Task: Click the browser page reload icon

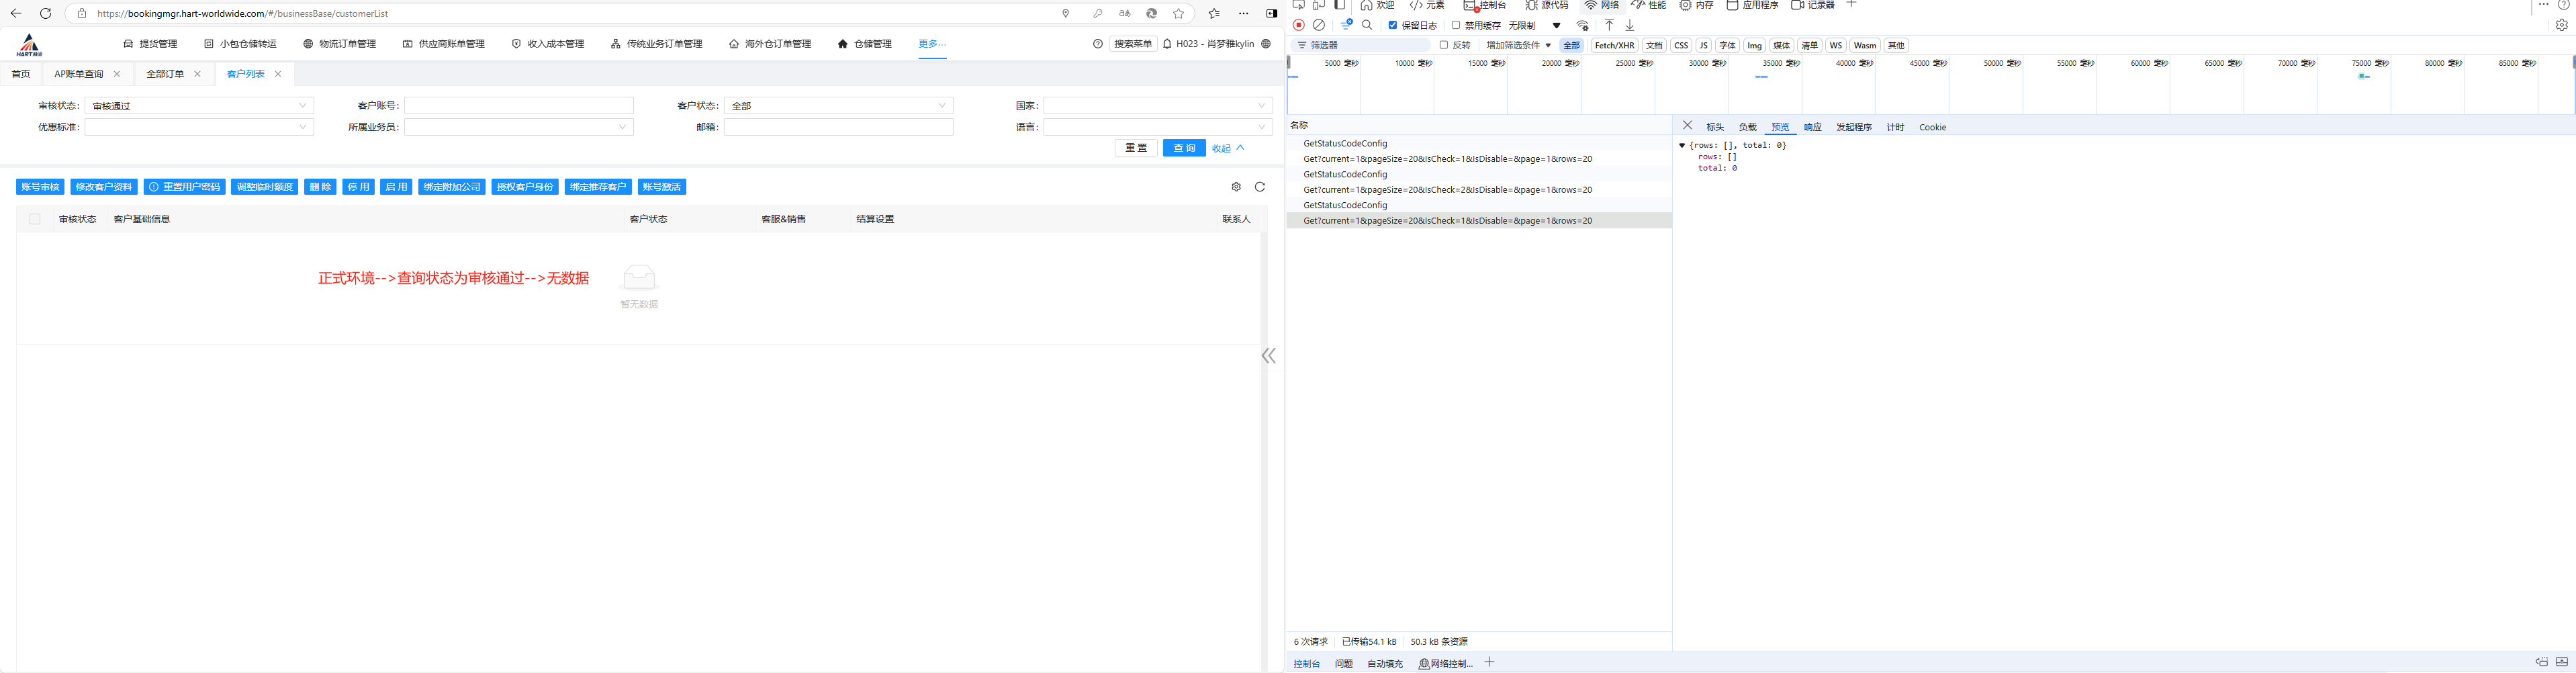Action: pyautogui.click(x=45, y=14)
